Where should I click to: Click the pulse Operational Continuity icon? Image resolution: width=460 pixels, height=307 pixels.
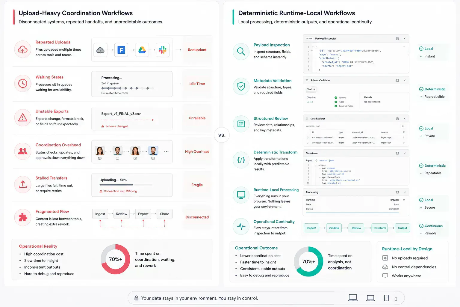coord(241,227)
